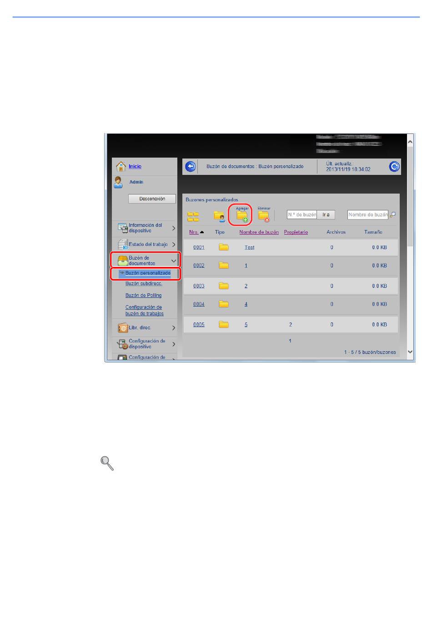Click folder icon for box 0003

[223, 286]
